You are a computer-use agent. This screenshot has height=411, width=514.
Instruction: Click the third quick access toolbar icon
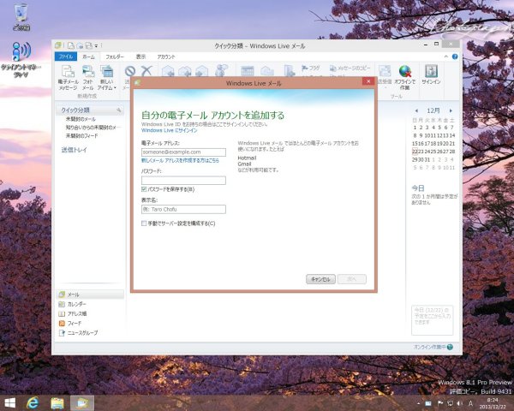coord(88,45)
